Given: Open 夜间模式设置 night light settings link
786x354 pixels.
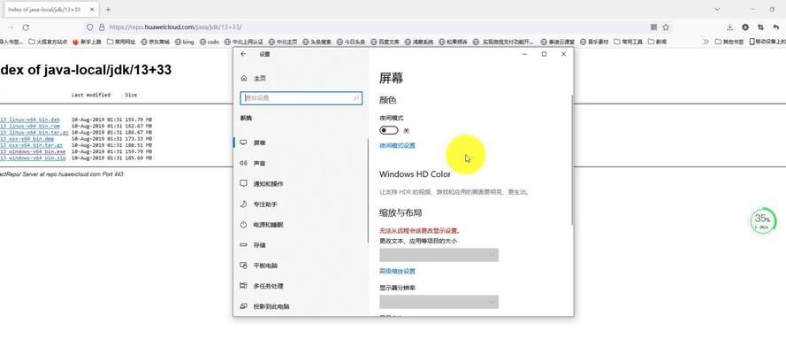Looking at the screenshot, I should coord(398,146).
